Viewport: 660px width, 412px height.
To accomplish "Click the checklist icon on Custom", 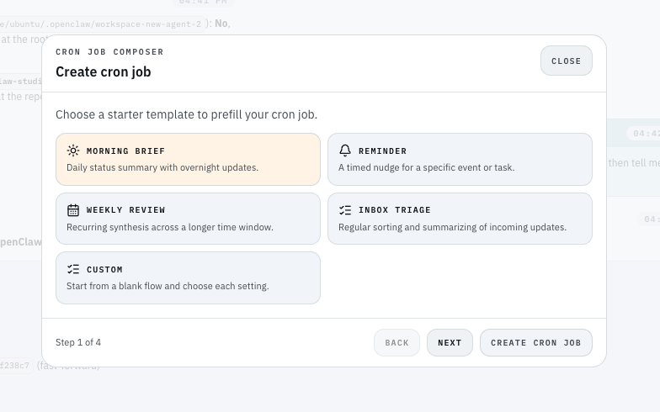I will coord(72,269).
